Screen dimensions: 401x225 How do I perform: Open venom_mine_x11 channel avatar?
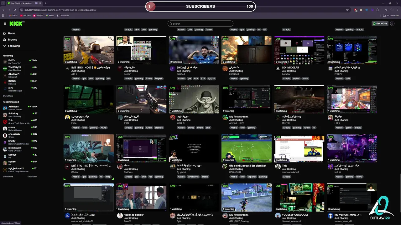[x=330, y=216]
